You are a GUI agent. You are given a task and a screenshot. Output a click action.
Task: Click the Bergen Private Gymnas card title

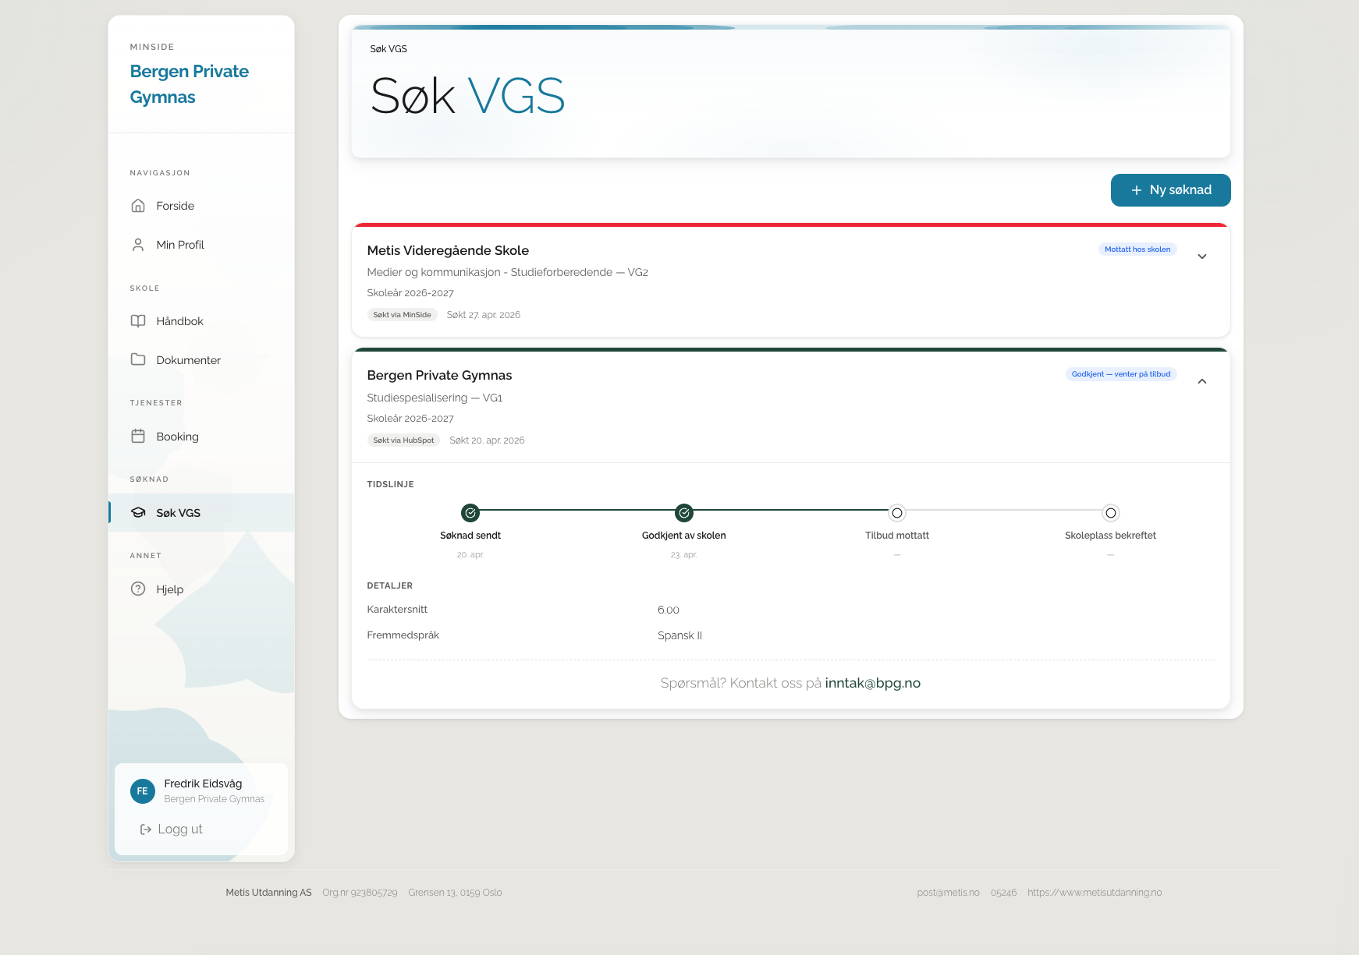pos(439,375)
